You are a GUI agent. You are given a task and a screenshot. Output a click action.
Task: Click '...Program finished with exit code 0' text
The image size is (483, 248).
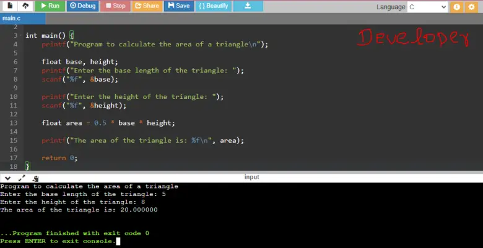coord(74,233)
